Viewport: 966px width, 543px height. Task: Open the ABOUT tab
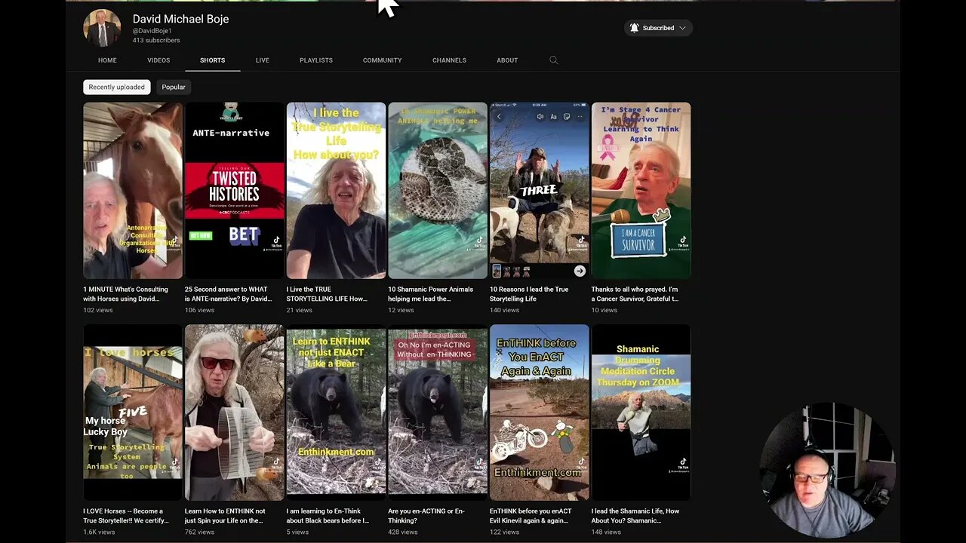(x=507, y=60)
